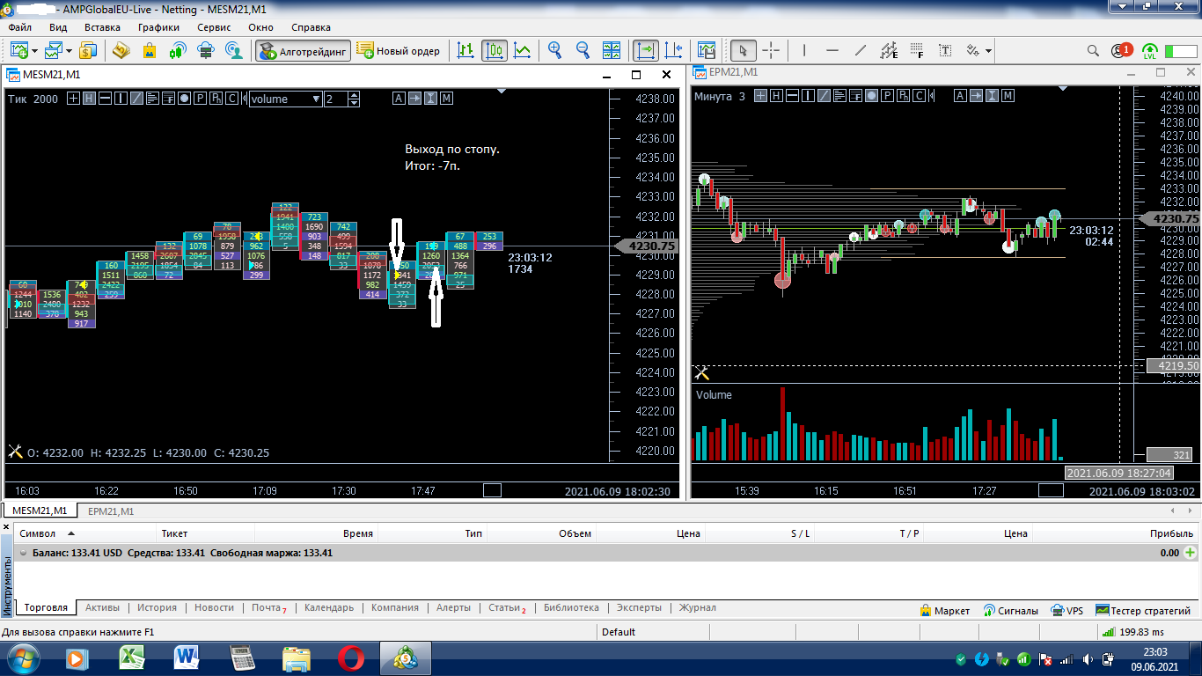Open the Маркет link in bottom panel
Viewport: 1202px width, 676px height.
(x=944, y=610)
